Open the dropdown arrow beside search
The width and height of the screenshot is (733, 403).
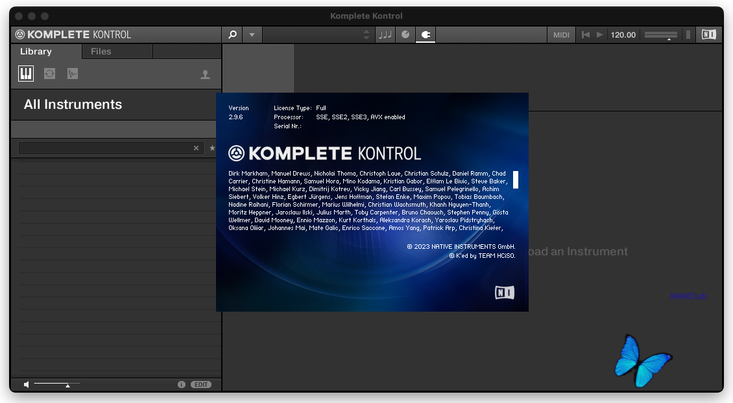point(252,34)
